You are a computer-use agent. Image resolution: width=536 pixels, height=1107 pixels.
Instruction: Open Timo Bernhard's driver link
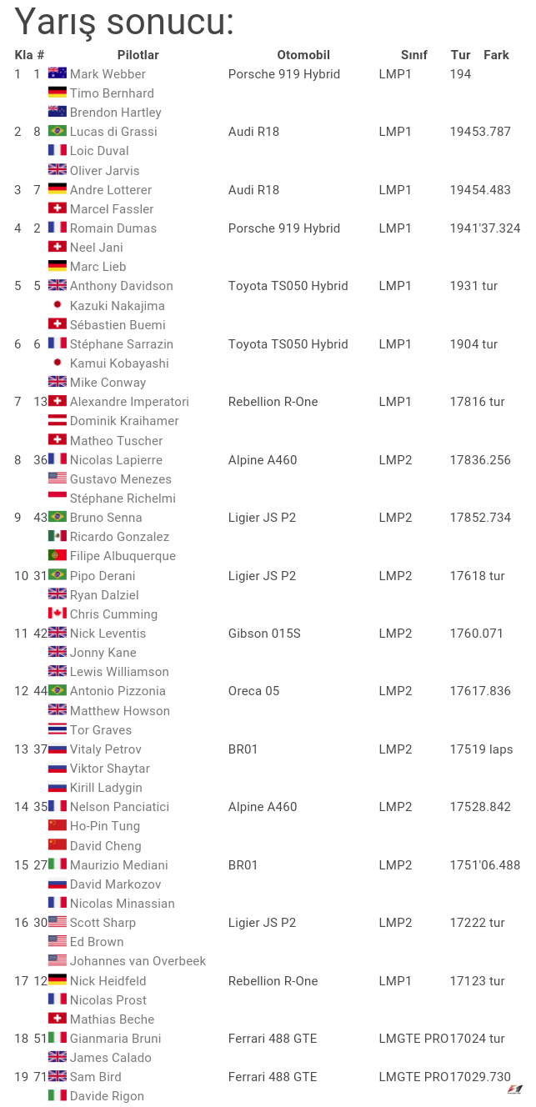[x=112, y=93]
